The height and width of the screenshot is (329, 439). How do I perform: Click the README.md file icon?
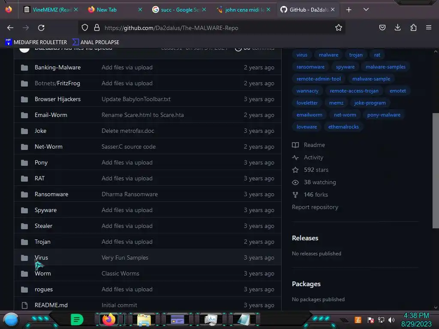pos(24,305)
